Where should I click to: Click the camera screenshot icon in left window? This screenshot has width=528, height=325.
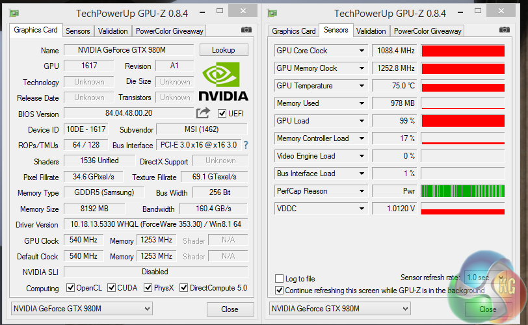[246, 30]
